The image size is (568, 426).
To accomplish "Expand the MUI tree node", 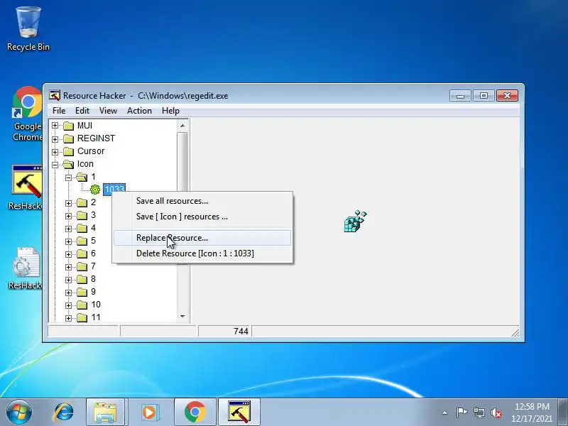I will click(x=55, y=126).
